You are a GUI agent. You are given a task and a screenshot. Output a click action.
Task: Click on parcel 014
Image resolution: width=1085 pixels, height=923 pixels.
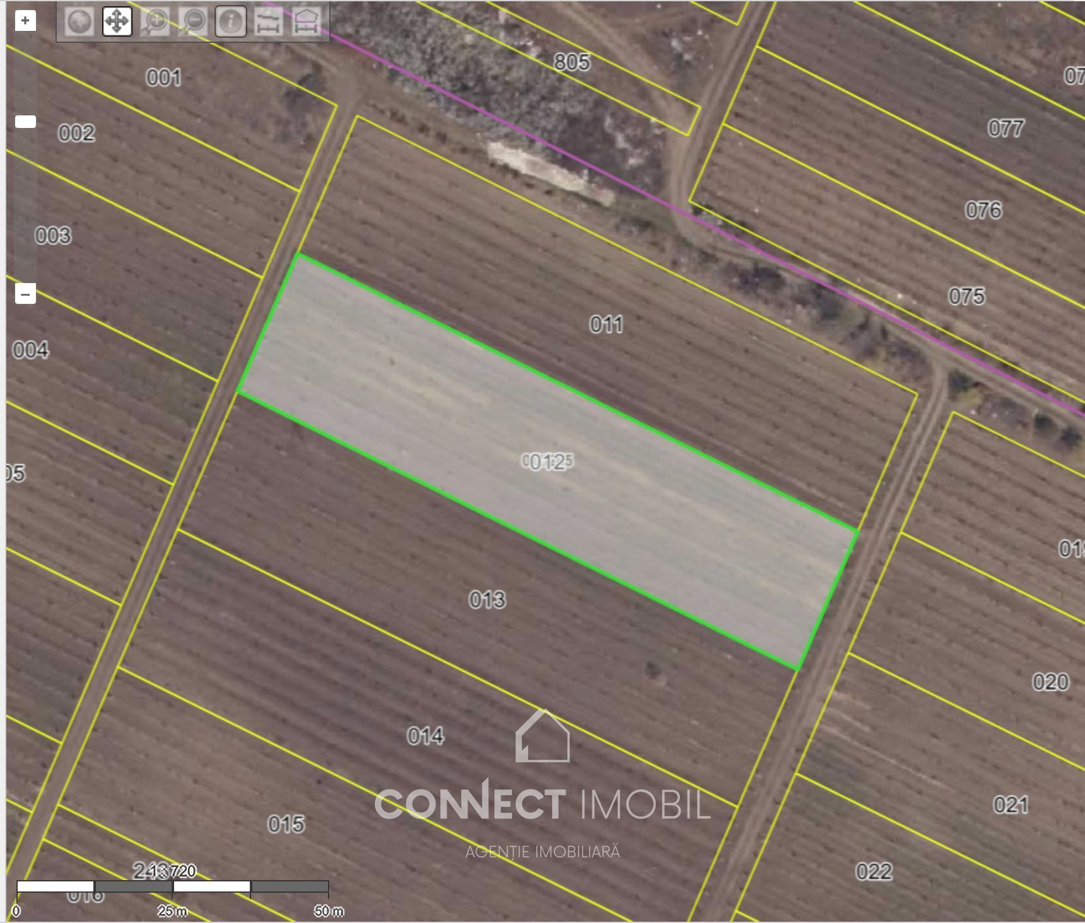click(x=425, y=736)
